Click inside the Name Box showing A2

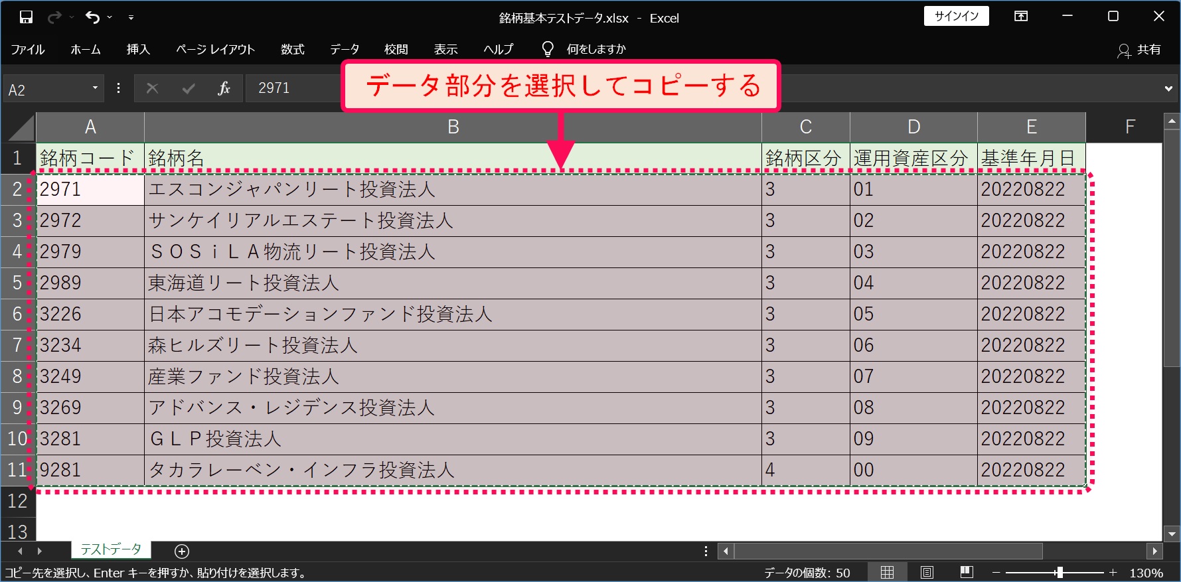45,89
